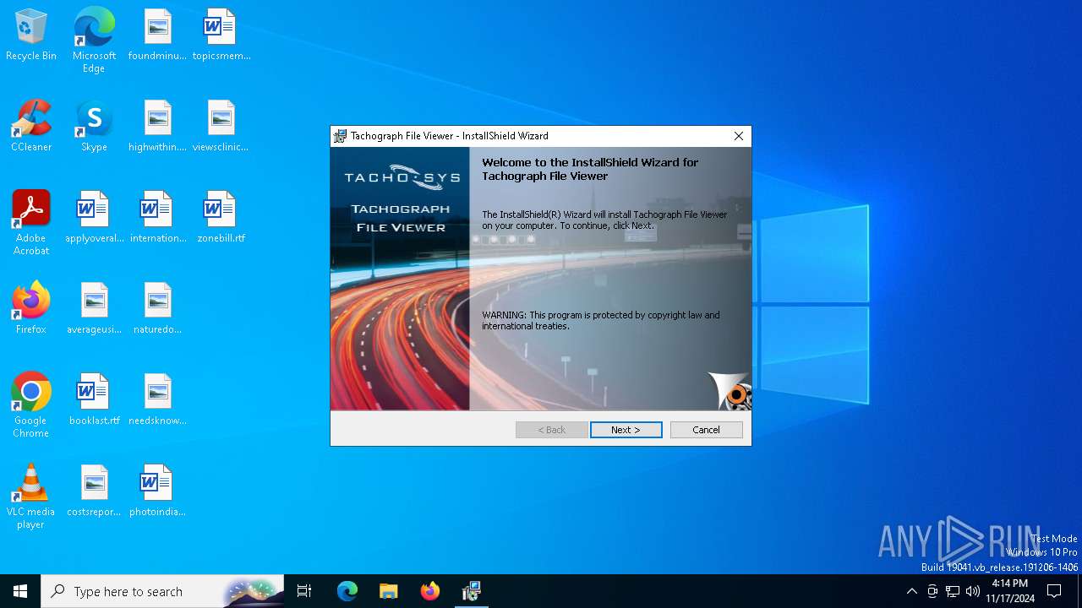Open File Explorer from the taskbar
The image size is (1082, 608).
(x=388, y=591)
